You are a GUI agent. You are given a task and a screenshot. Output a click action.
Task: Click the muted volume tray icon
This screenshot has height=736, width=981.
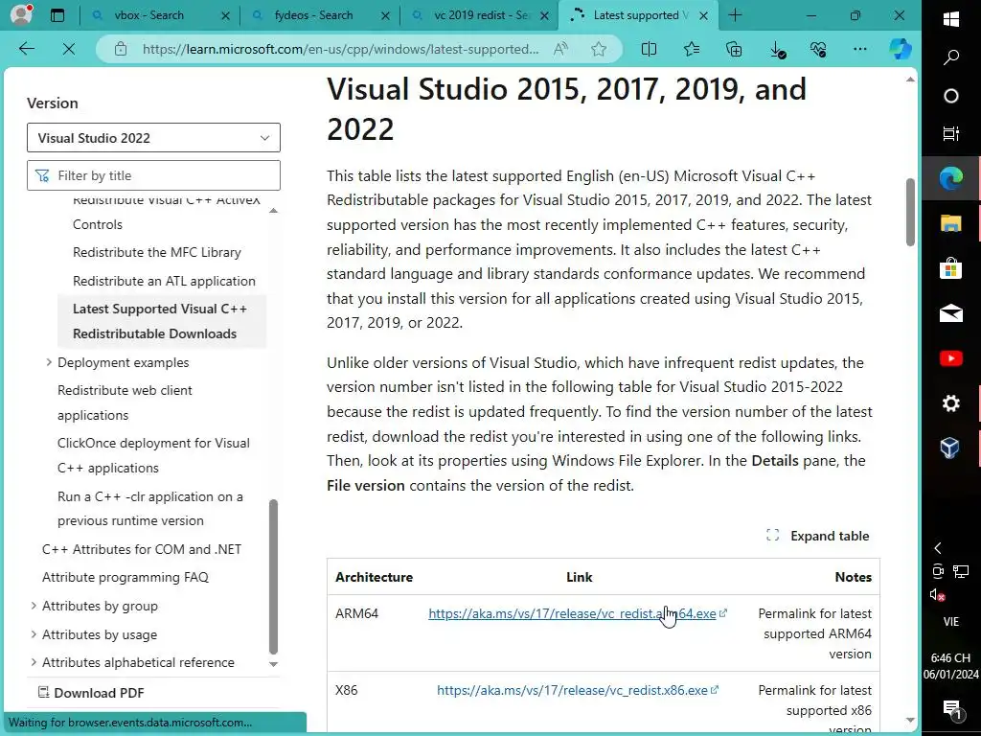[937, 594]
